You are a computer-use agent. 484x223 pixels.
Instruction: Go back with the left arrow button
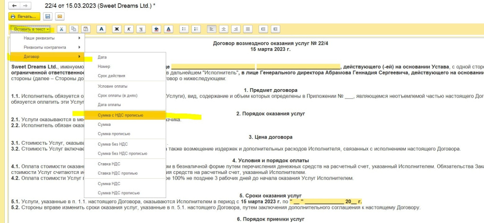click(x=14, y=6)
